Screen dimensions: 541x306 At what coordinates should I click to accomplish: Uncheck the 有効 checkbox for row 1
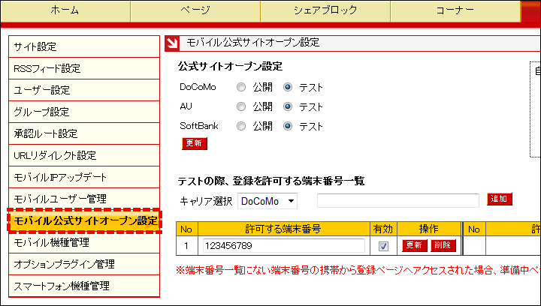click(x=383, y=246)
